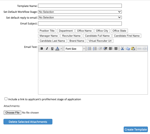The height and width of the screenshot is (134, 150).
Task: Insert Brand Name placeholder
Action: [77, 41]
